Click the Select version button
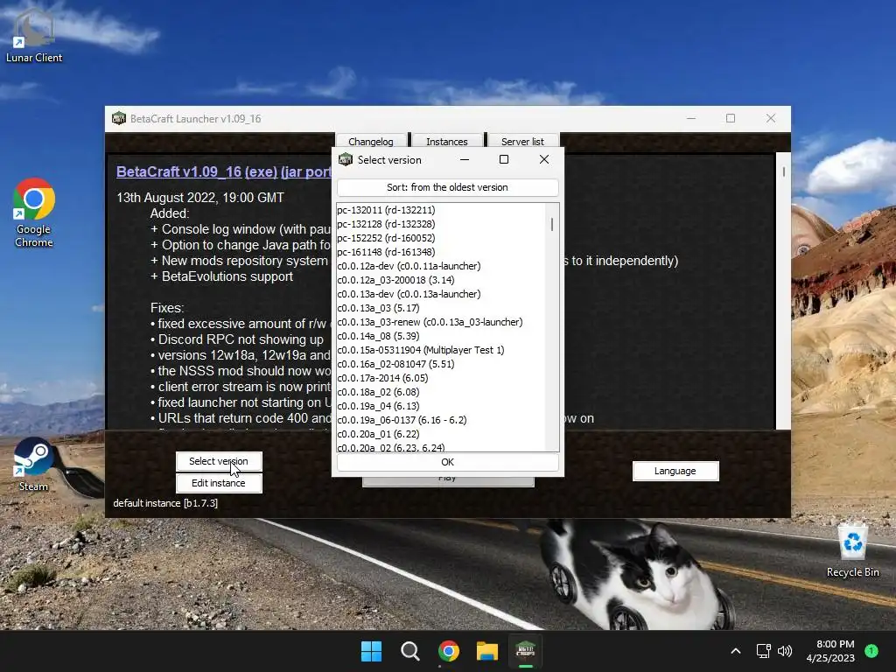 point(219,461)
